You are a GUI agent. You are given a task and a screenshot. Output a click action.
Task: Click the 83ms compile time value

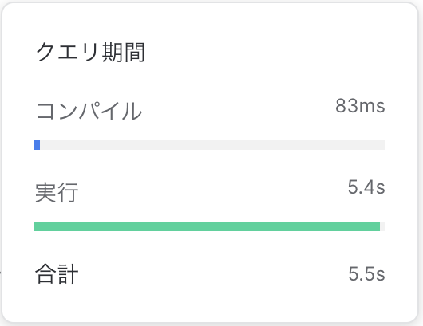click(360, 106)
